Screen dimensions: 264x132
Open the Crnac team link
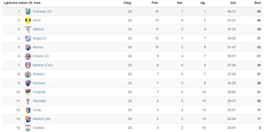click(37, 110)
